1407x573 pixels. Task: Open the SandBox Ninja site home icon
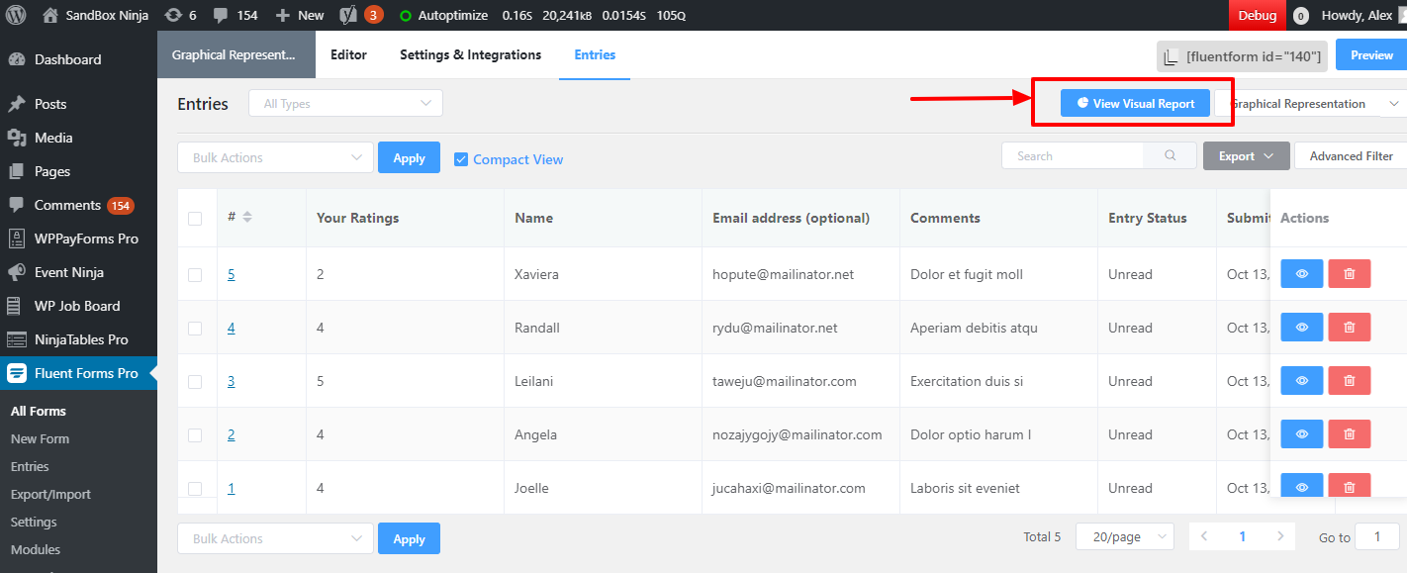point(50,15)
